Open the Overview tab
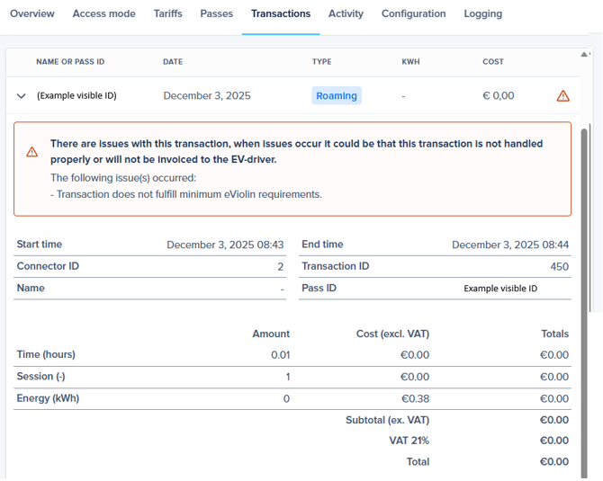The width and height of the screenshot is (603, 481). point(31,14)
